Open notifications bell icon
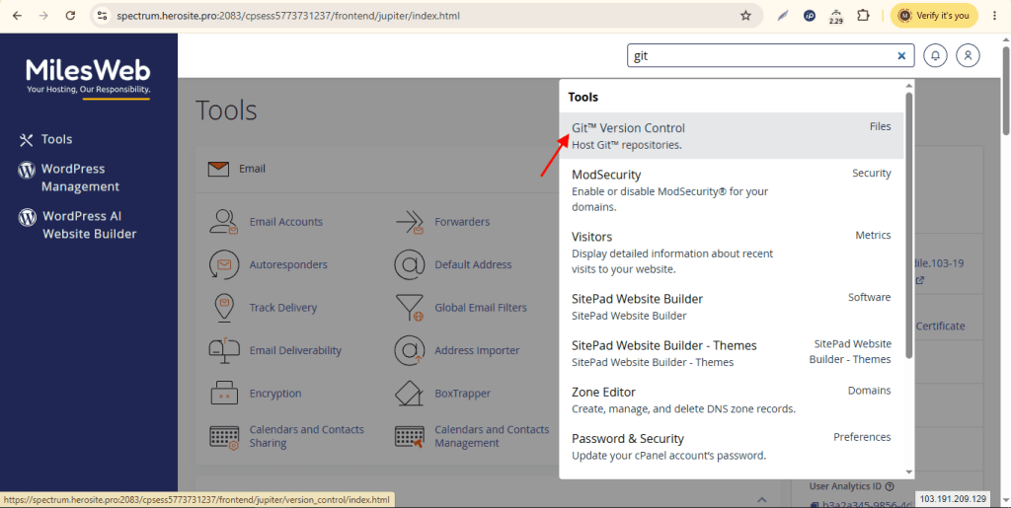 click(x=935, y=55)
